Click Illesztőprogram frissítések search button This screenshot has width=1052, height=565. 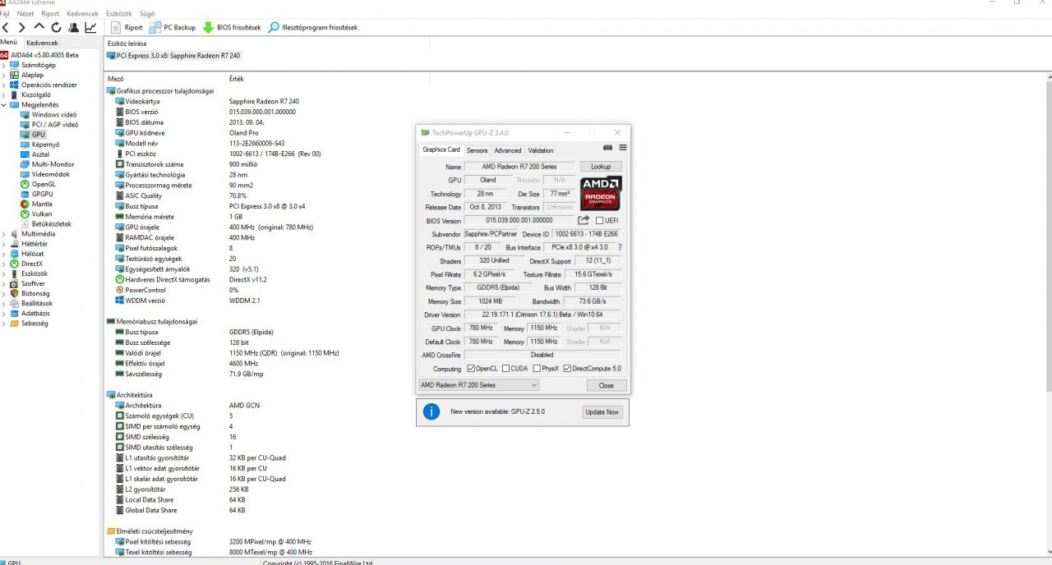[312, 27]
